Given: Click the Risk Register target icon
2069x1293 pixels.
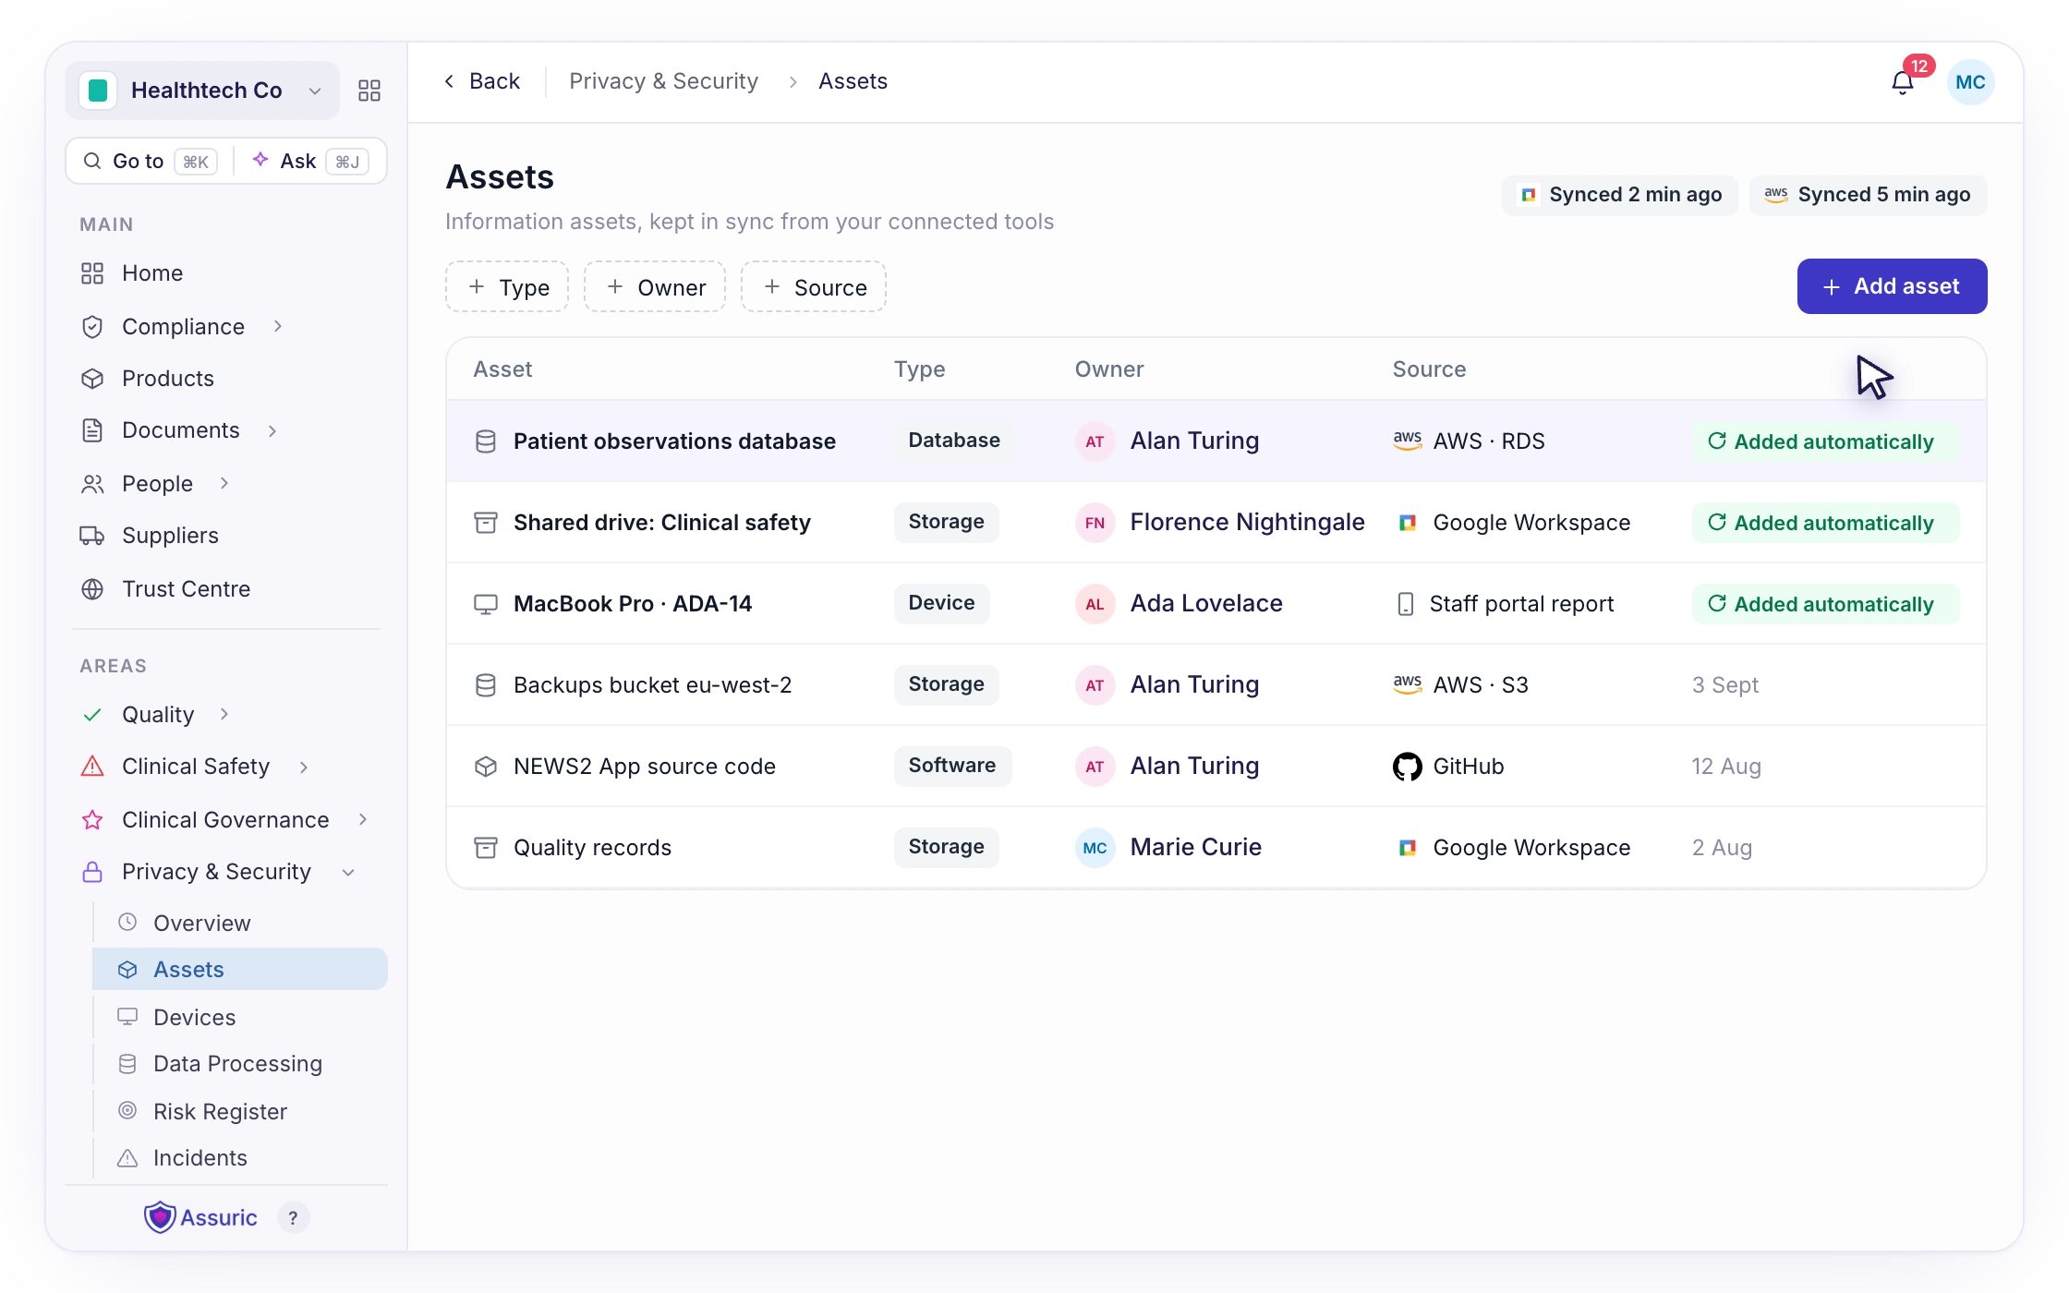Looking at the screenshot, I should tap(127, 1110).
